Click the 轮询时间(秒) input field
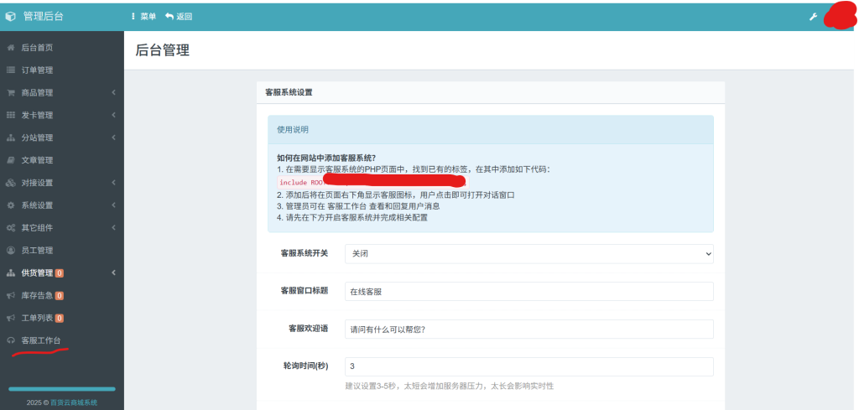 pos(528,367)
